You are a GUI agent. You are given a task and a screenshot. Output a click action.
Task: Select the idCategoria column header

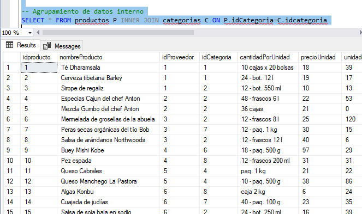(x=218, y=57)
